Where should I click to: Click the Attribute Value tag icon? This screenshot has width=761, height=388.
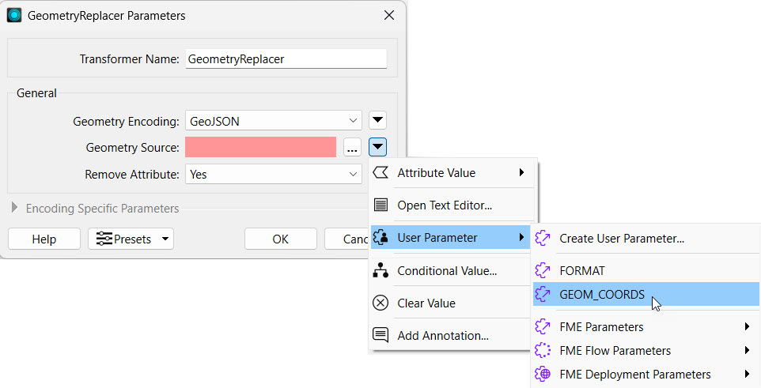[x=380, y=173]
